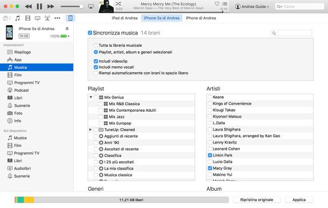Select Musica under Impostazioni
Screen dimensions: 328x208
tap(37, 67)
